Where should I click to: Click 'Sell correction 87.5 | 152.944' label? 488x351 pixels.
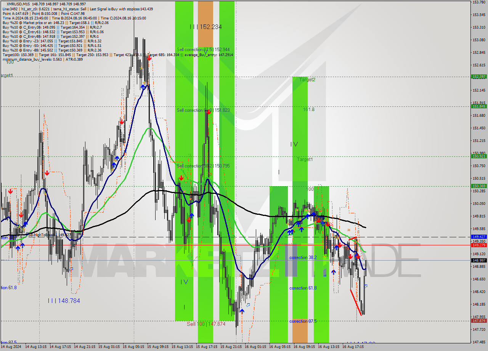click(203, 50)
